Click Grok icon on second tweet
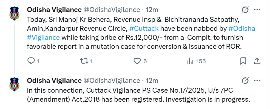Screen dimensions: 273x109 click(x=245, y=81)
